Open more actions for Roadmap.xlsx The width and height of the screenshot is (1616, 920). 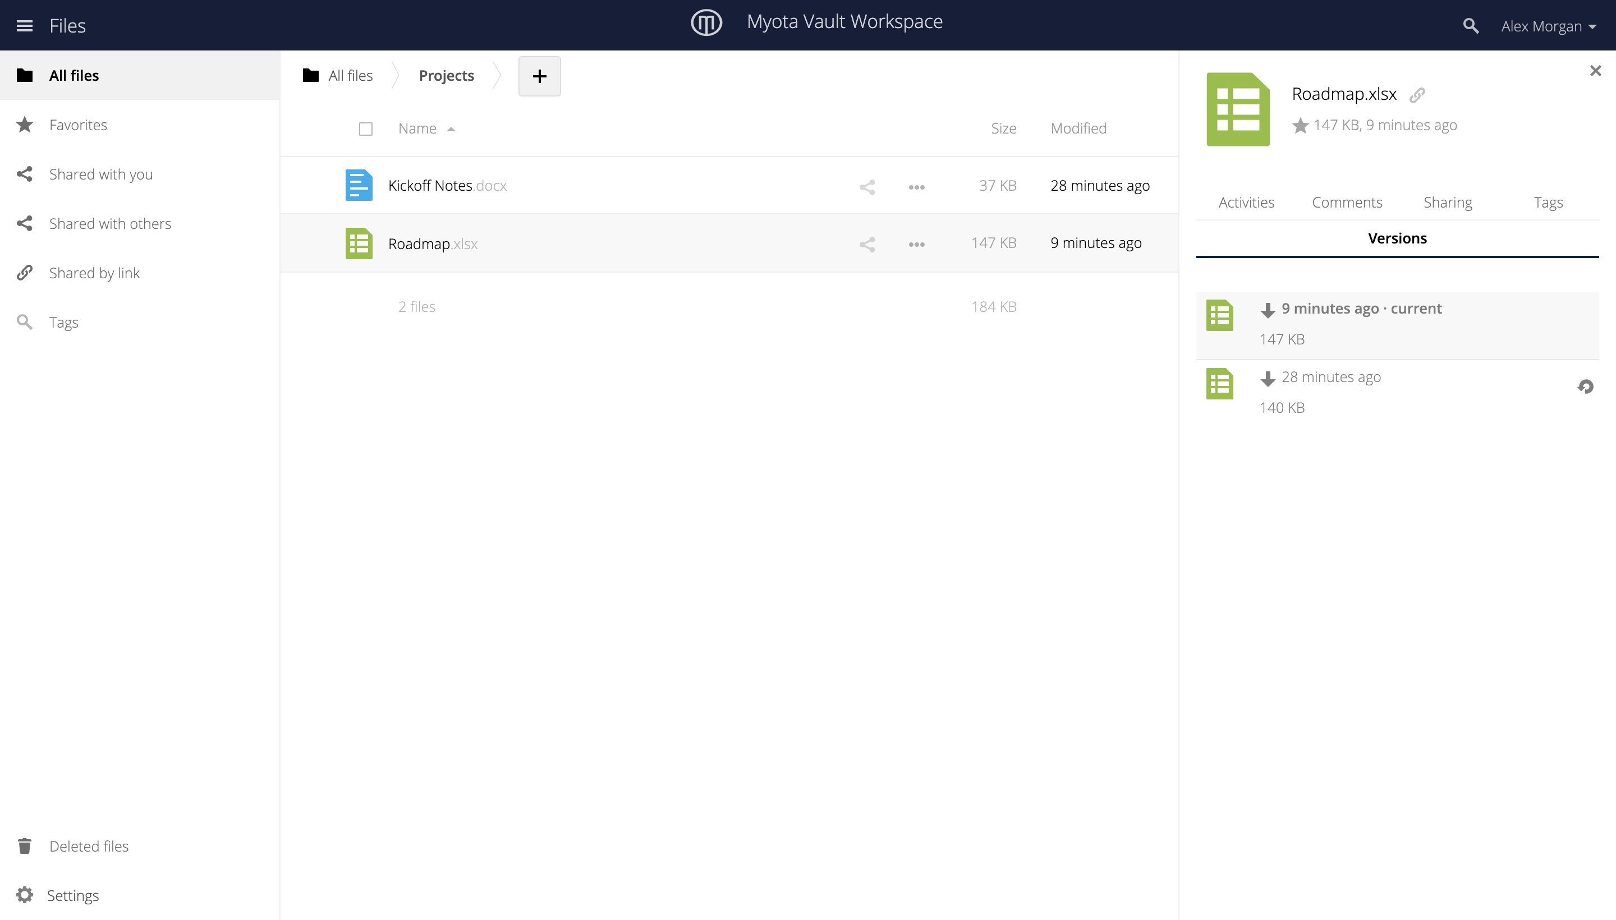pyautogui.click(x=916, y=244)
